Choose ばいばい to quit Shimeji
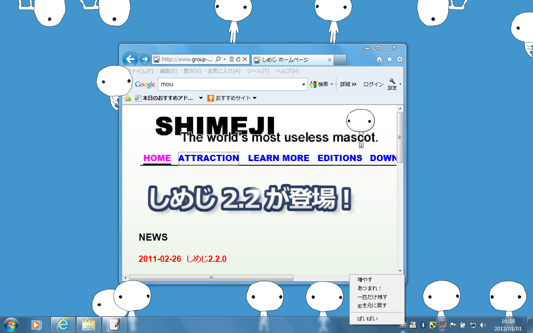Viewport: 533px width, 333px height. (377, 319)
